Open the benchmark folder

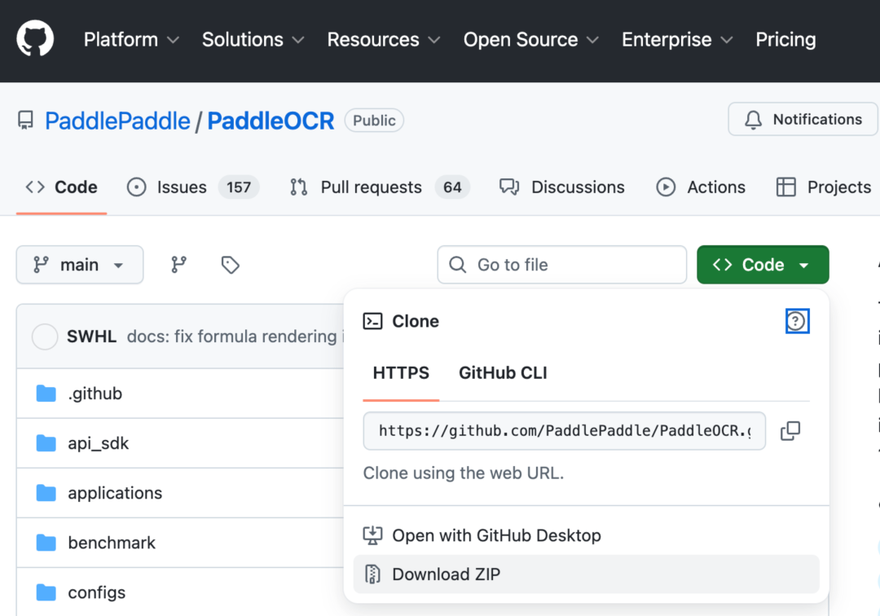coord(112,543)
